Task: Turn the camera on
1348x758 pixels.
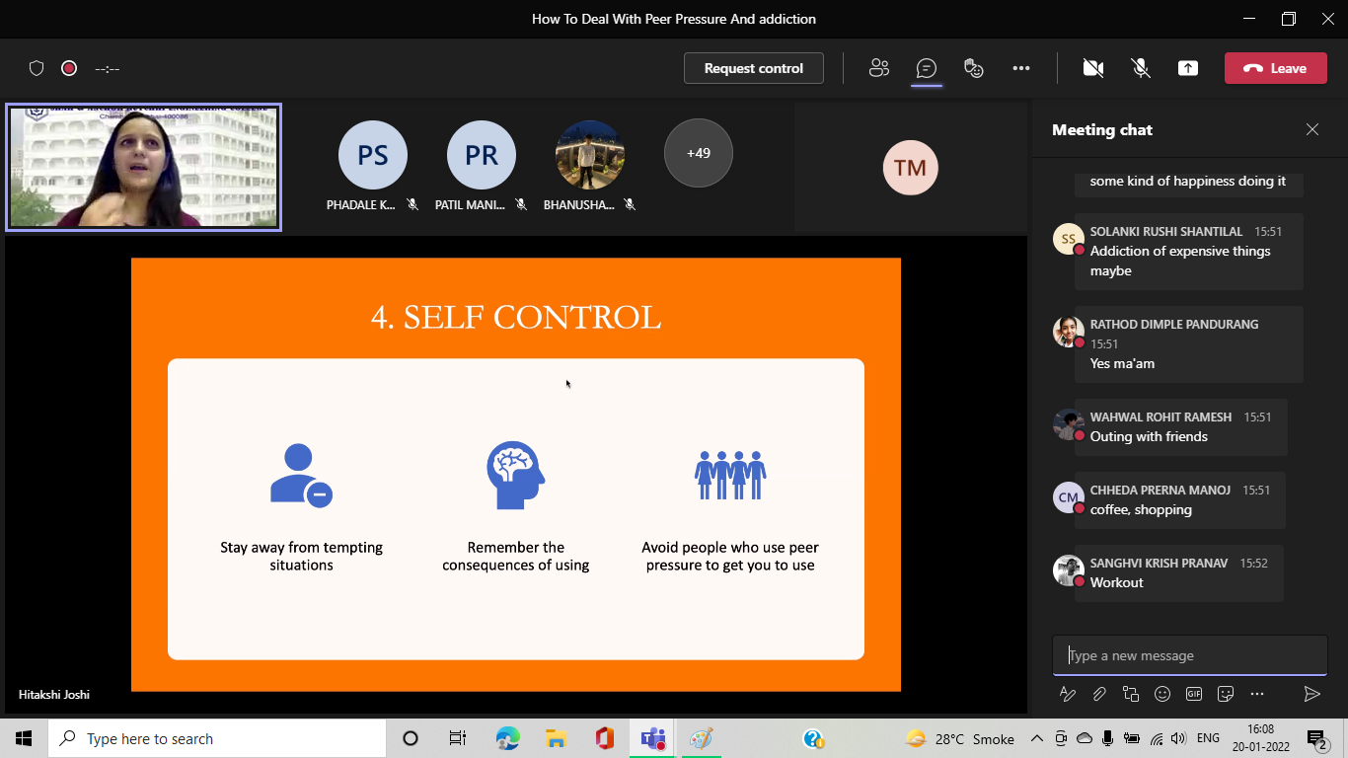Action: [1092, 68]
